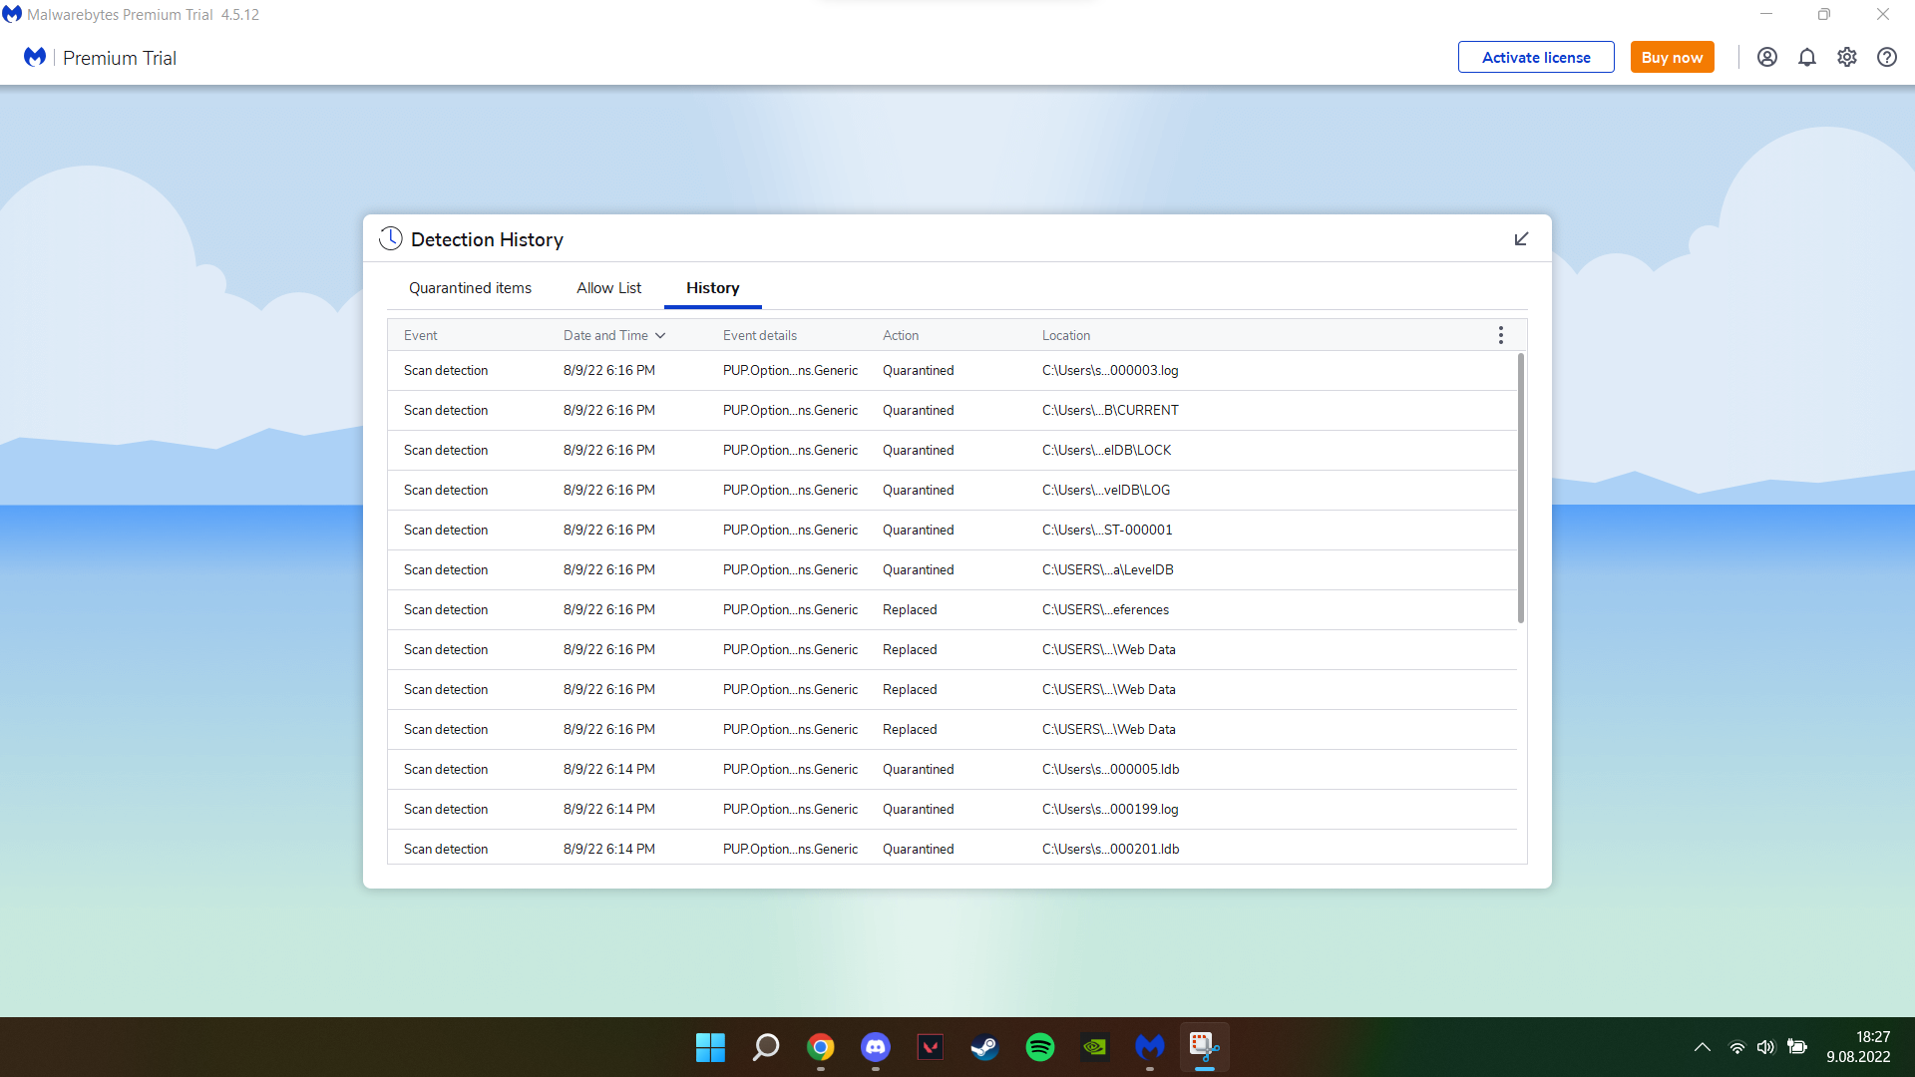Select the row with location C:\USERS\...a\LevelDB
Screen dimensions: 1915x1077
coord(953,569)
